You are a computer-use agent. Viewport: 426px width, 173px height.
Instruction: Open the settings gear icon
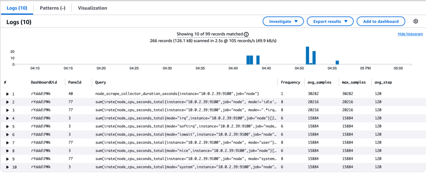pyautogui.click(x=416, y=21)
